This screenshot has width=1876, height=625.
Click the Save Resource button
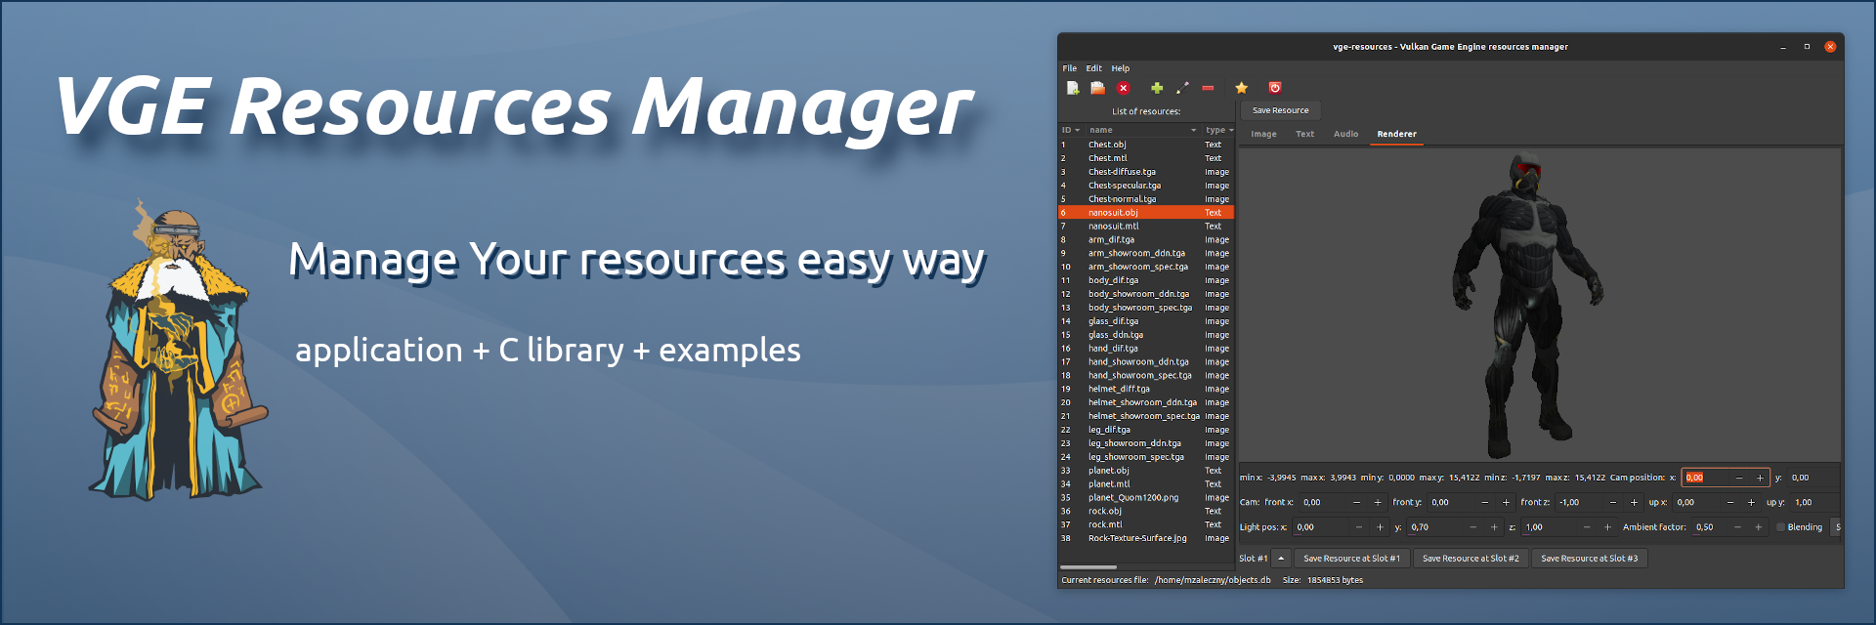point(1280,110)
